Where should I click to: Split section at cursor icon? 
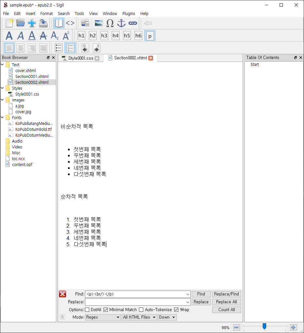click(85, 23)
